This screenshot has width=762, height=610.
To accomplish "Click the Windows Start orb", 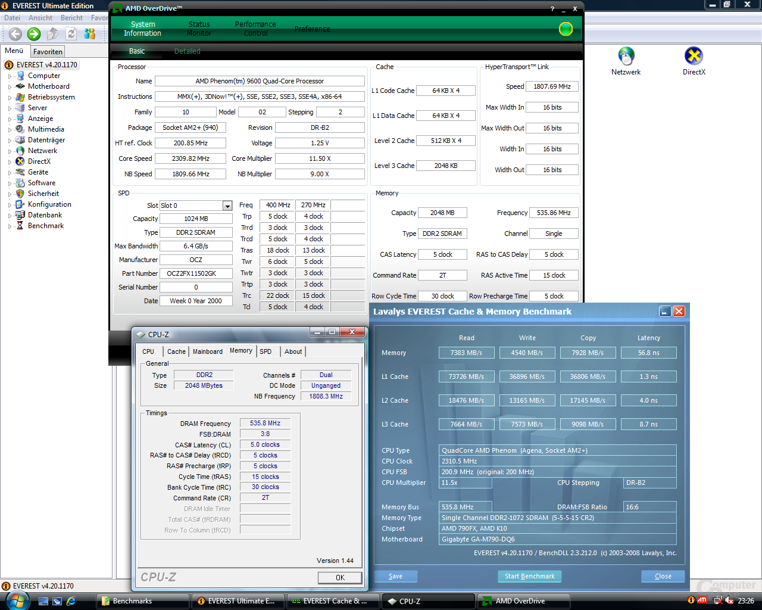I will (17, 600).
